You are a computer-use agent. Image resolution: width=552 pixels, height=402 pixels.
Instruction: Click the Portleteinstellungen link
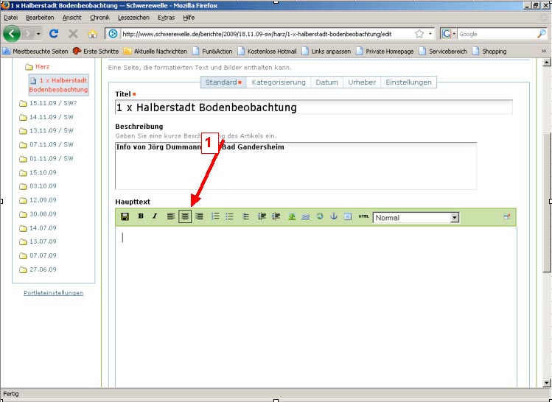[x=53, y=293]
